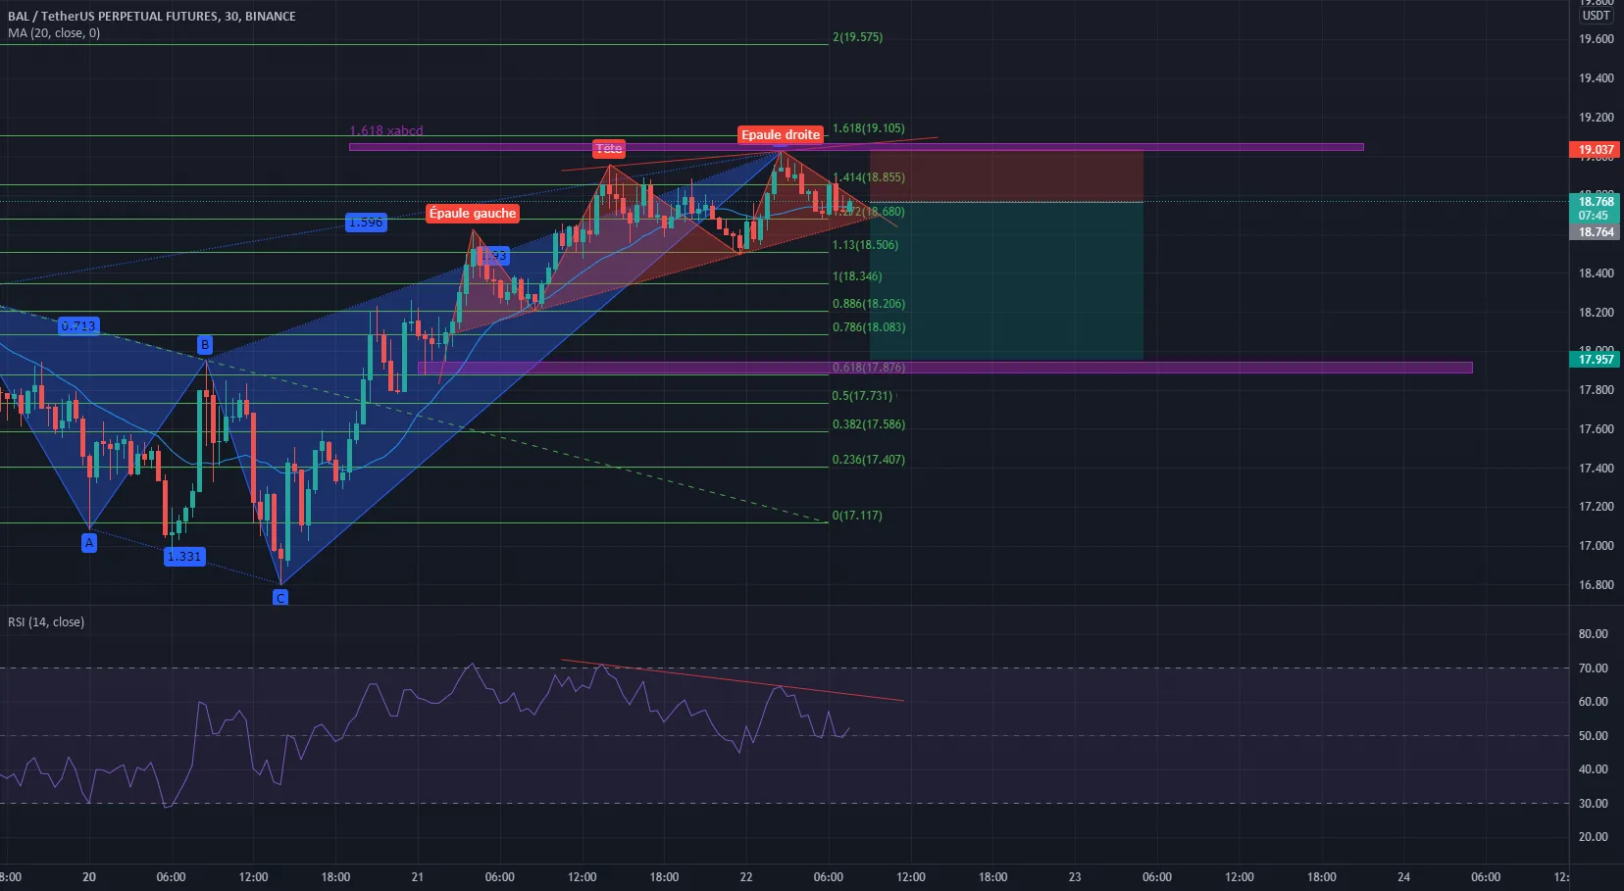Select the green profit zone of short position

(x=1006, y=280)
